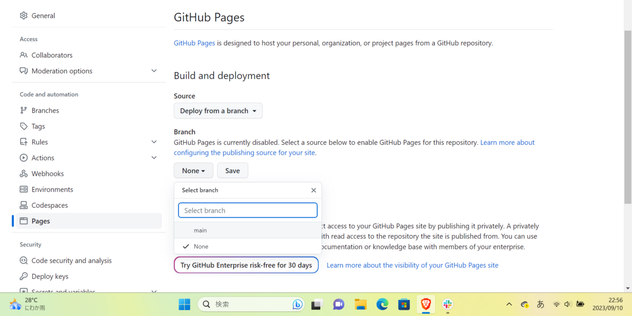Screen dimensions: 632x316
Task: Open Code security and analysis page
Action: pyautogui.click(x=72, y=260)
